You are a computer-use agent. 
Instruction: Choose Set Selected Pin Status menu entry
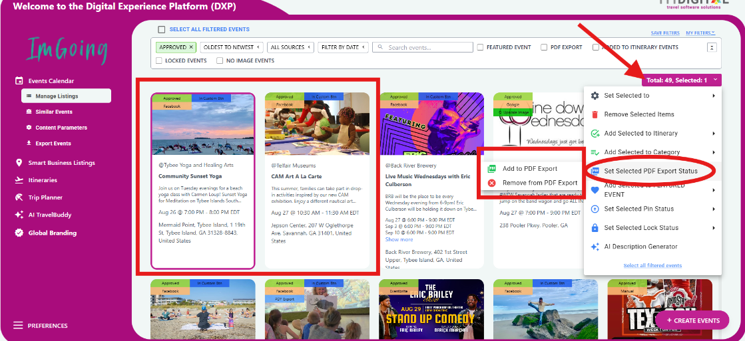[x=652, y=209]
